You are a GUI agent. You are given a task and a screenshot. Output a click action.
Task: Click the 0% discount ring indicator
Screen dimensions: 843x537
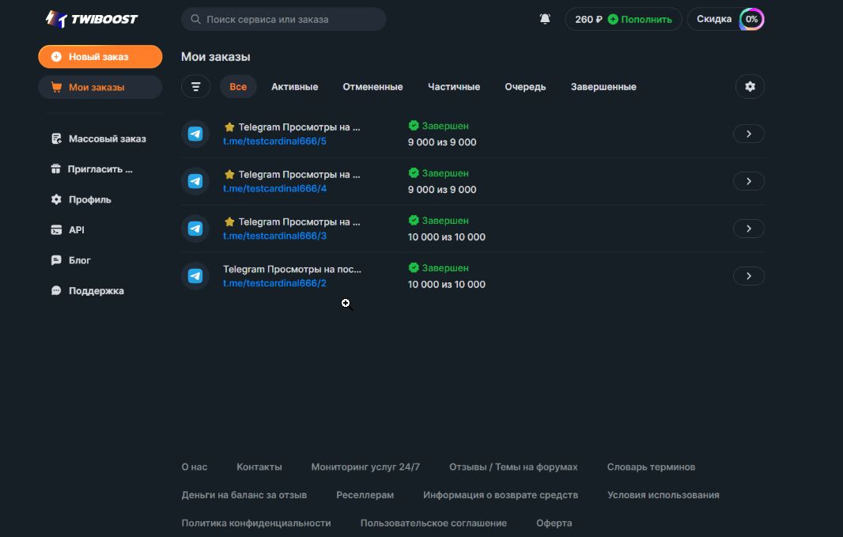751,19
